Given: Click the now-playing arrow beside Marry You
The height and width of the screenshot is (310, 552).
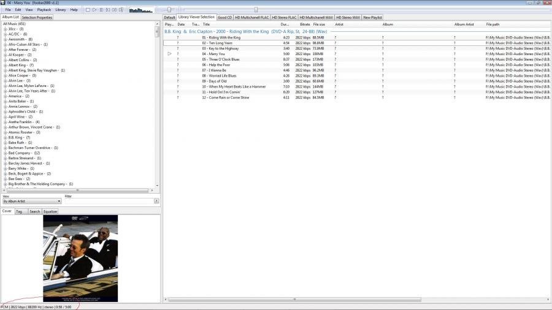Looking at the screenshot, I should point(169,54).
